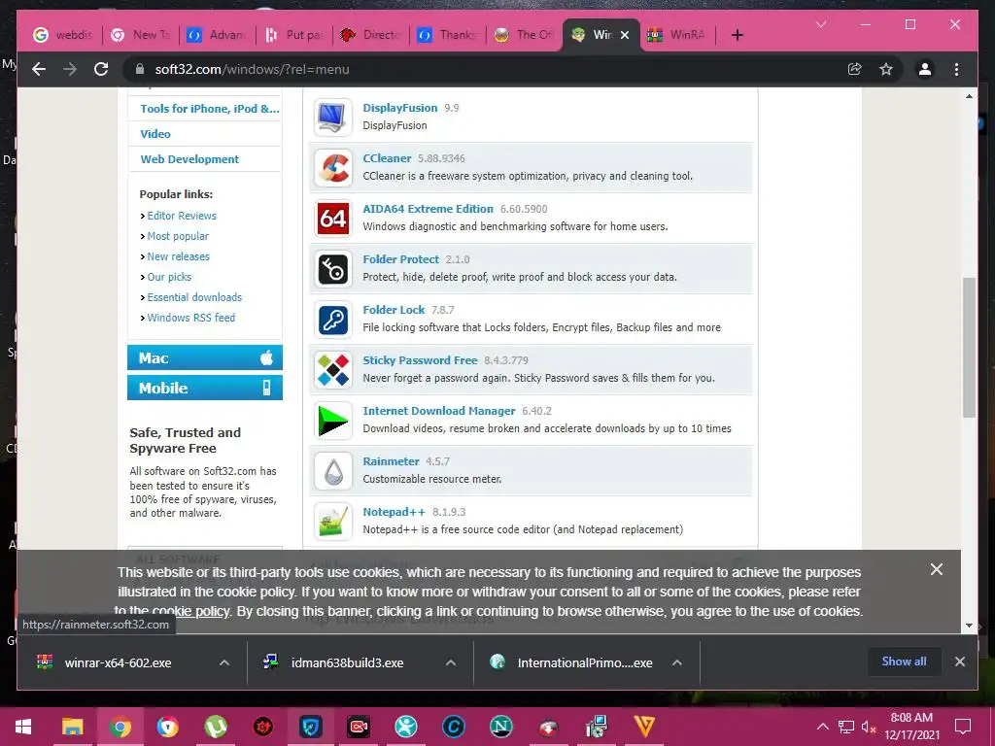Open the Chrome profile menu

point(925,69)
